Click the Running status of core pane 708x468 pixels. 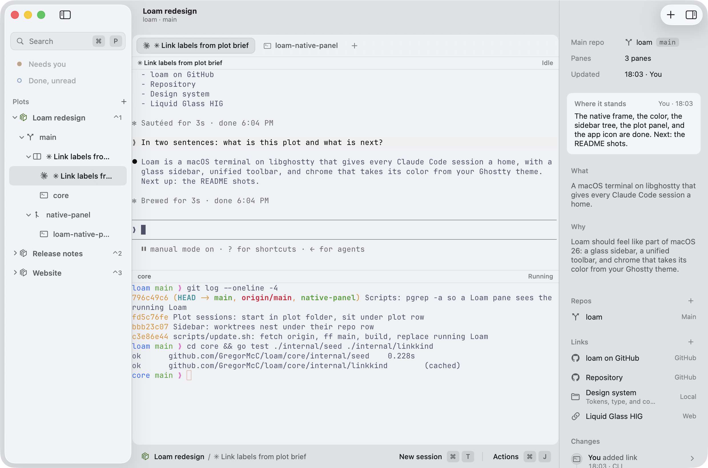click(540, 277)
